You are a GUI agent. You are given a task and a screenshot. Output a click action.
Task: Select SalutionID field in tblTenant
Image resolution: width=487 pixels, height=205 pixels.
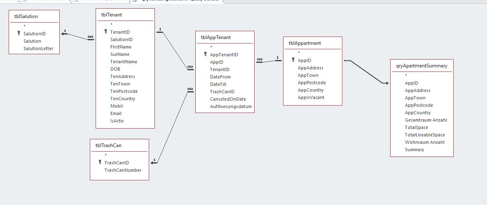(122, 39)
